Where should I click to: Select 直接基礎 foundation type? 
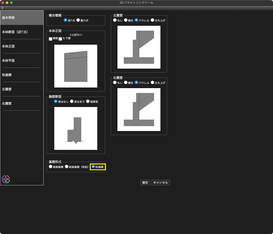coord(51,166)
